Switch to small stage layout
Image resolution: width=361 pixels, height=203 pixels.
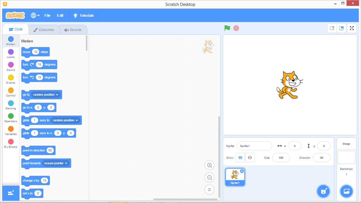pyautogui.click(x=332, y=28)
